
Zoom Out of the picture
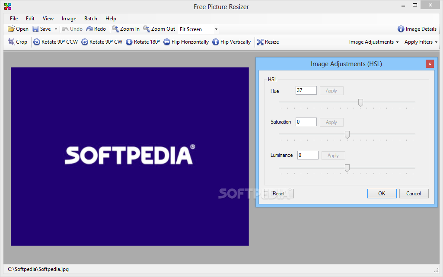pos(159,29)
